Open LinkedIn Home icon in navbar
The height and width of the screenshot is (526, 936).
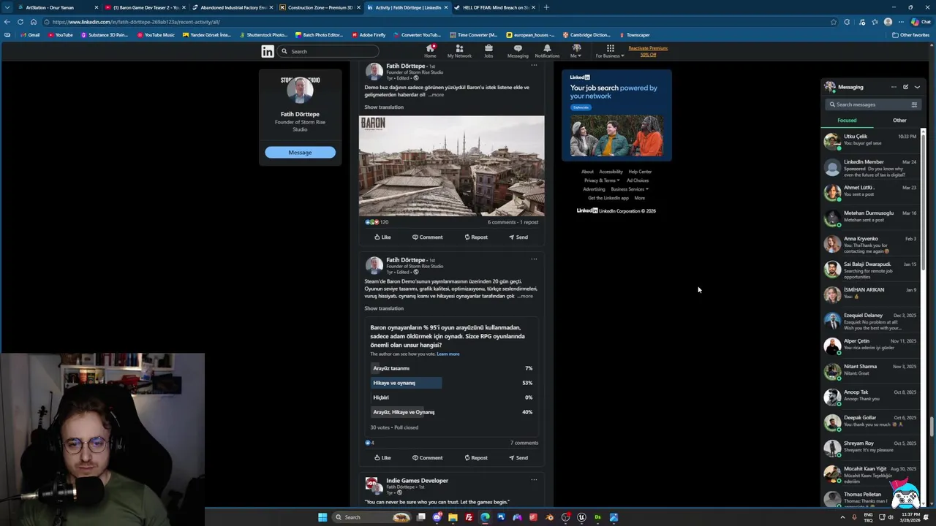tap(430, 51)
